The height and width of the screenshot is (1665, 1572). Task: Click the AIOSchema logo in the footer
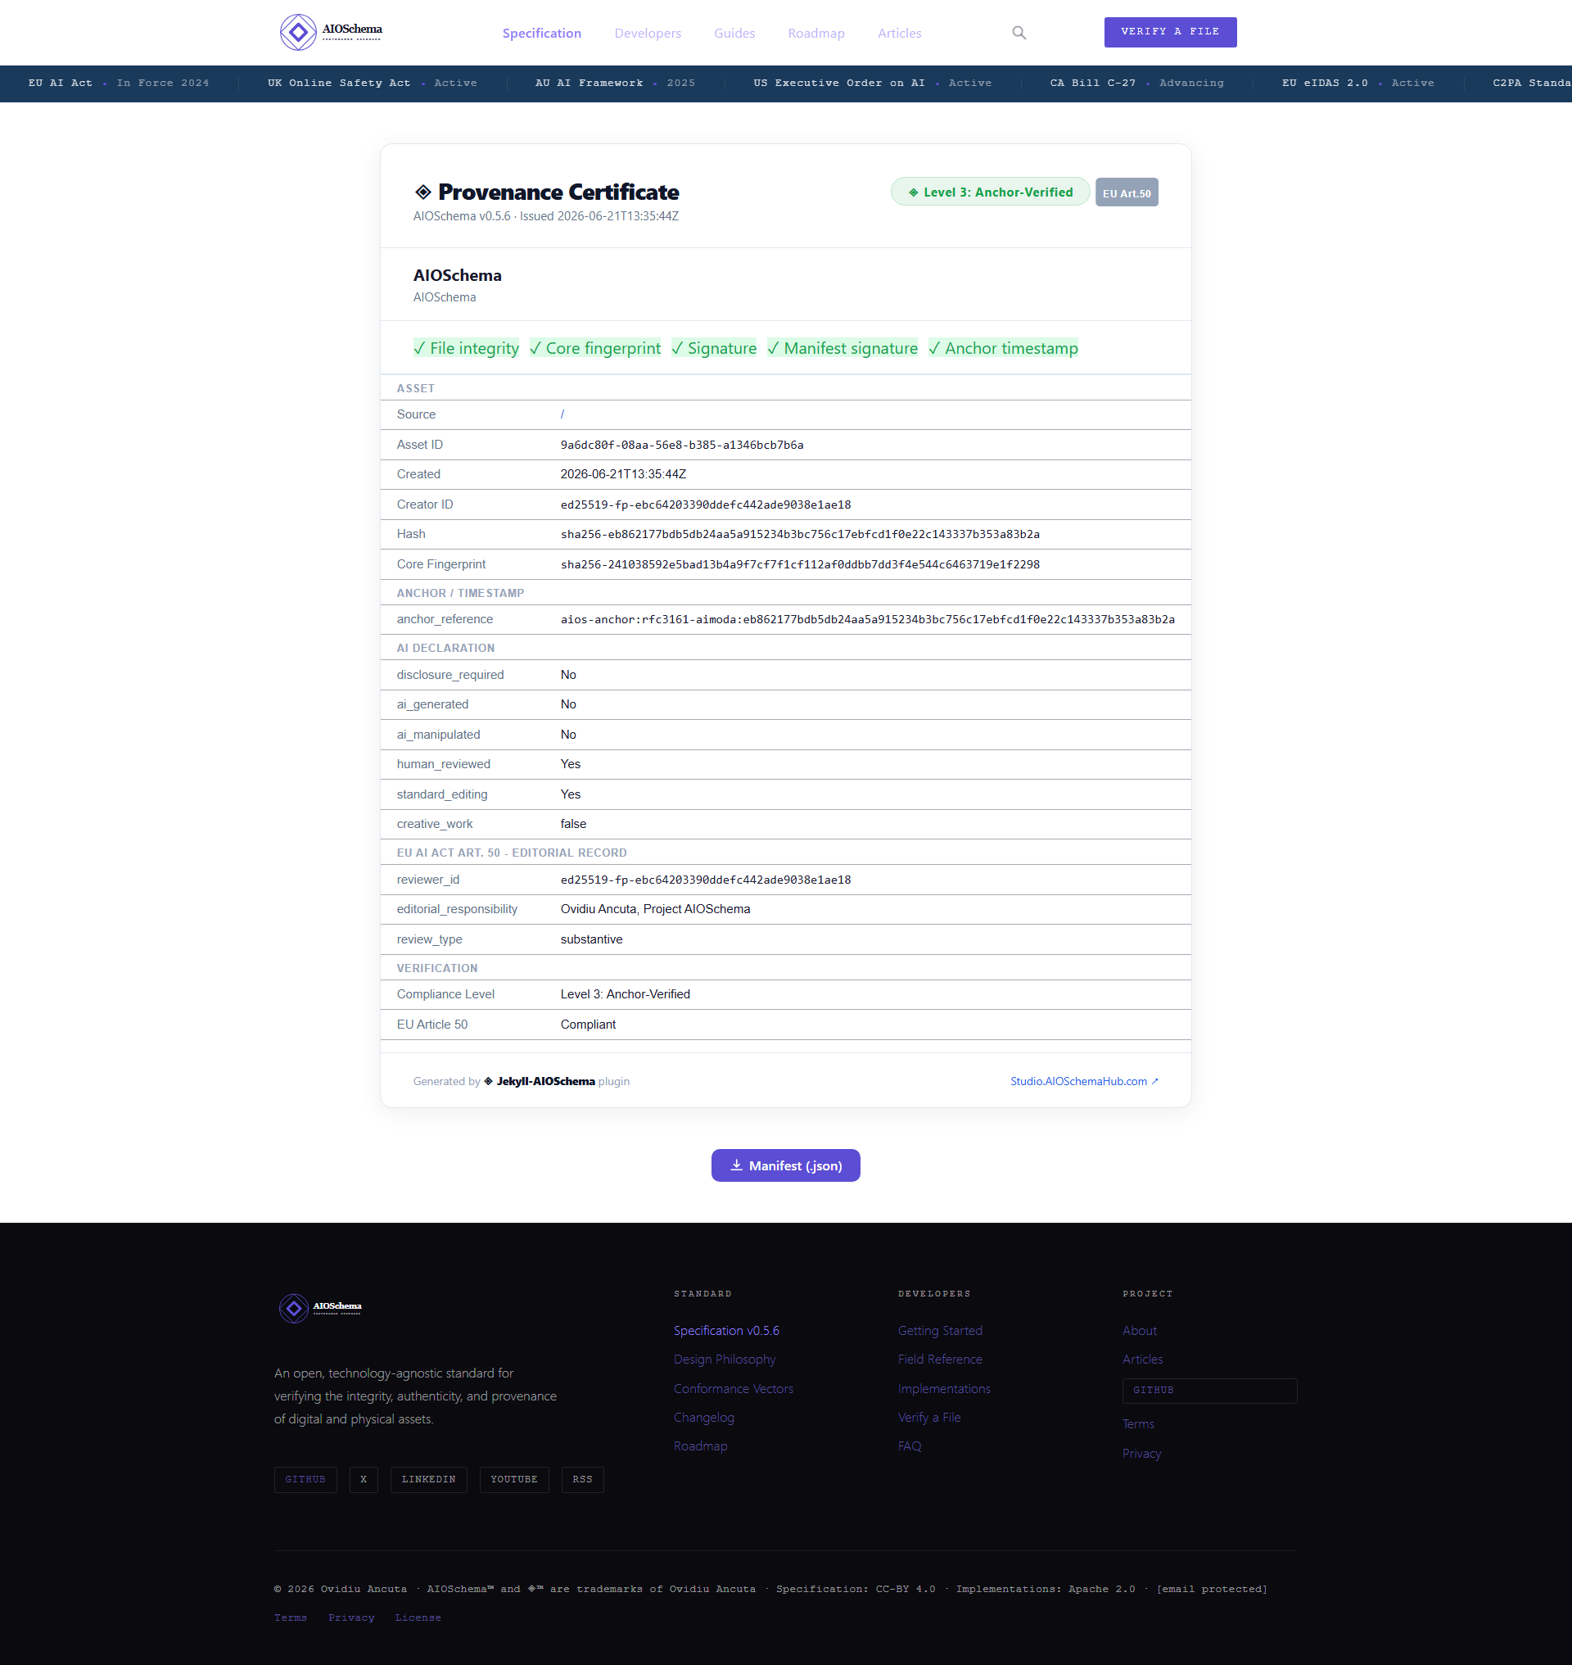point(320,1308)
